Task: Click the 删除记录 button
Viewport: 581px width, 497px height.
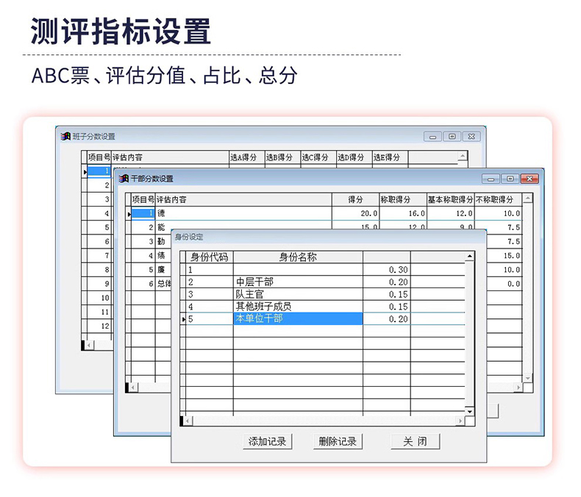Action: pyautogui.click(x=338, y=442)
